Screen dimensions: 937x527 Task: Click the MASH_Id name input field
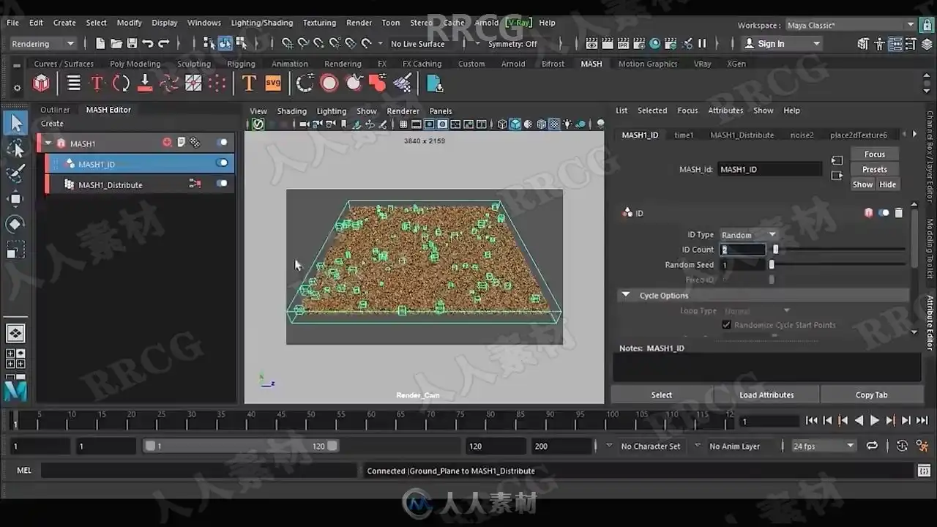coord(769,169)
